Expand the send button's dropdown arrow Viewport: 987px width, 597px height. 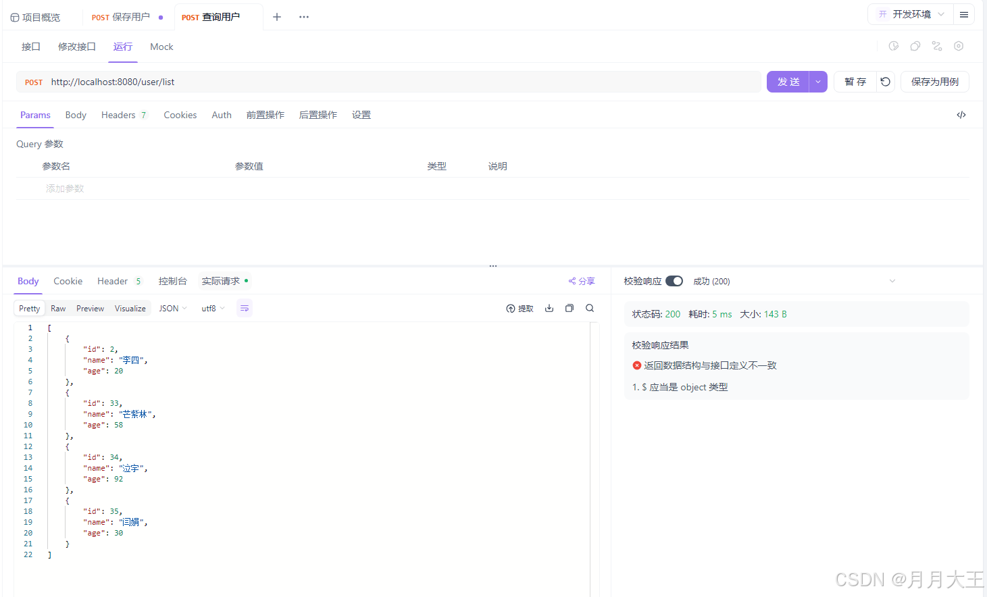point(817,81)
